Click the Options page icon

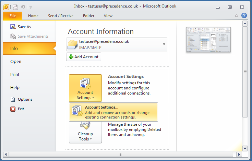tap(13, 99)
